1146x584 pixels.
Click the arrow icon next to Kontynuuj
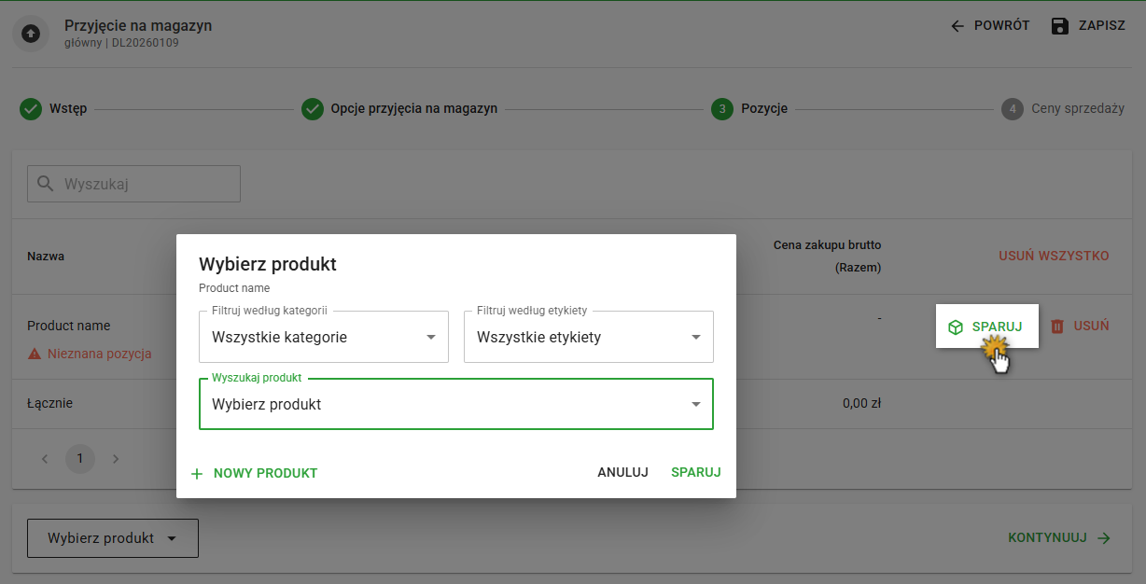coord(1104,538)
